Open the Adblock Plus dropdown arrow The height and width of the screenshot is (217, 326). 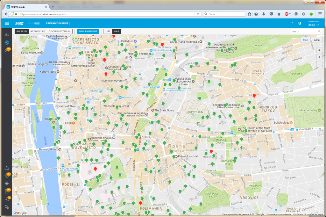click(x=290, y=14)
